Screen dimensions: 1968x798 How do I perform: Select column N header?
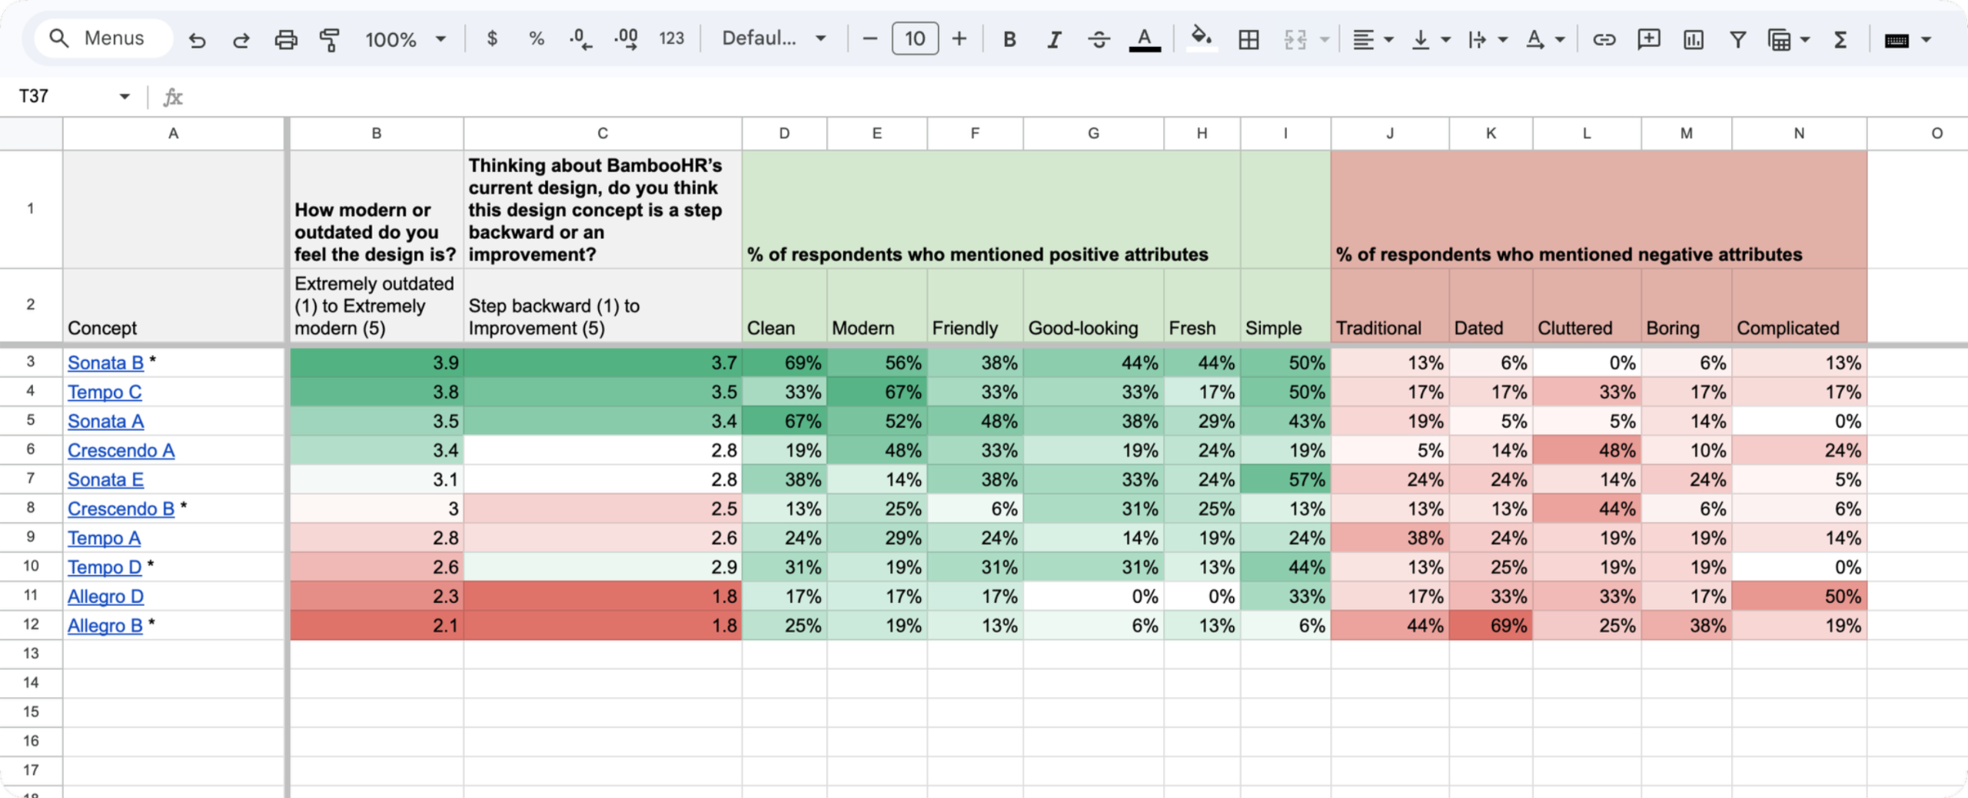click(x=1799, y=133)
